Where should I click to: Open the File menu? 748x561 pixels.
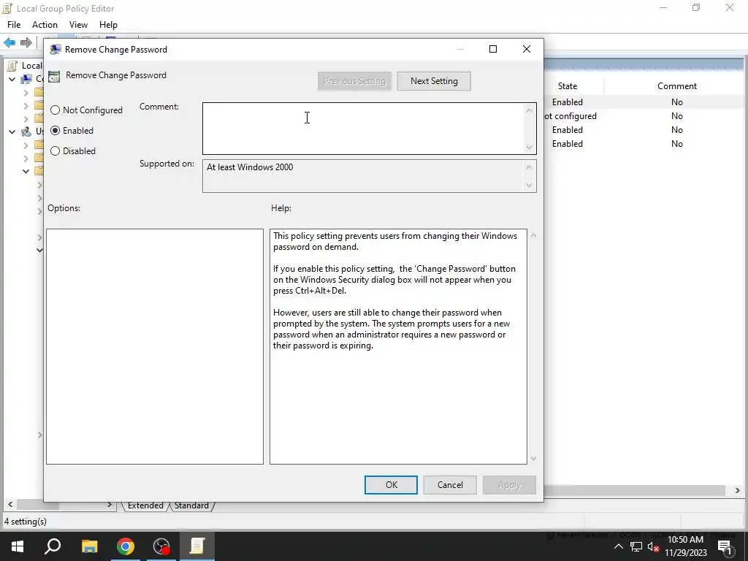click(x=14, y=25)
